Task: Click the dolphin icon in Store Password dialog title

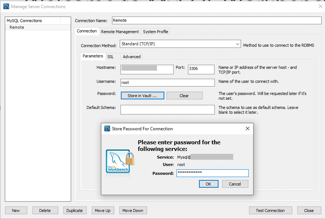Action: [x=107, y=128]
